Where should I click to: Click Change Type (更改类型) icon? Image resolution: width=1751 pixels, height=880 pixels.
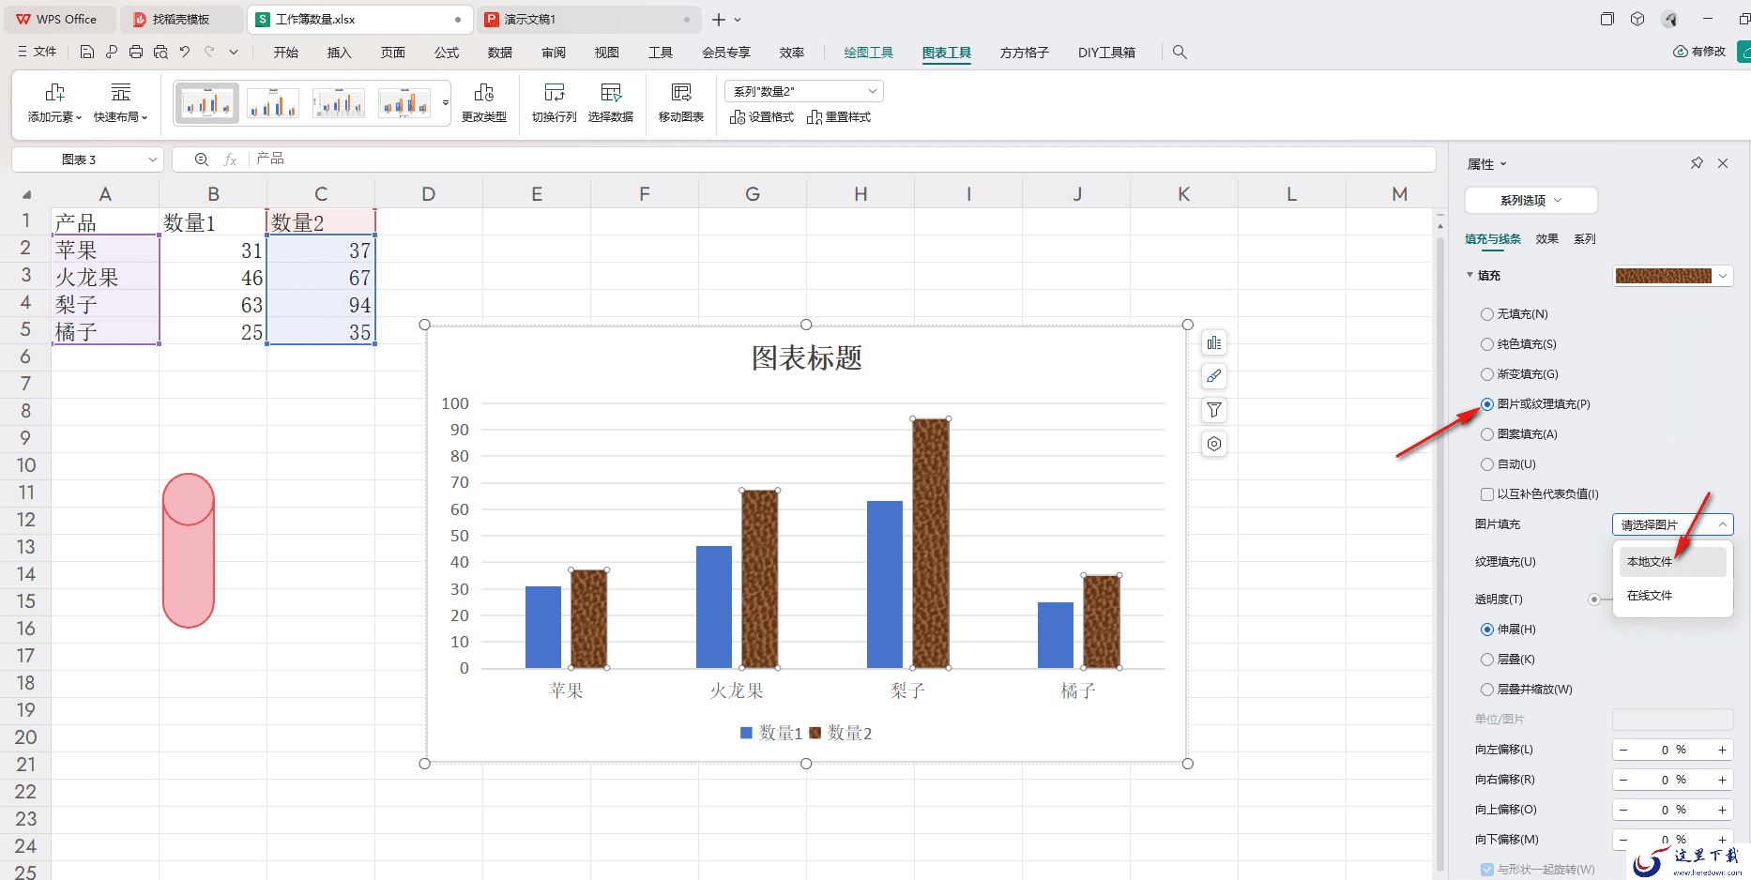coord(484,92)
